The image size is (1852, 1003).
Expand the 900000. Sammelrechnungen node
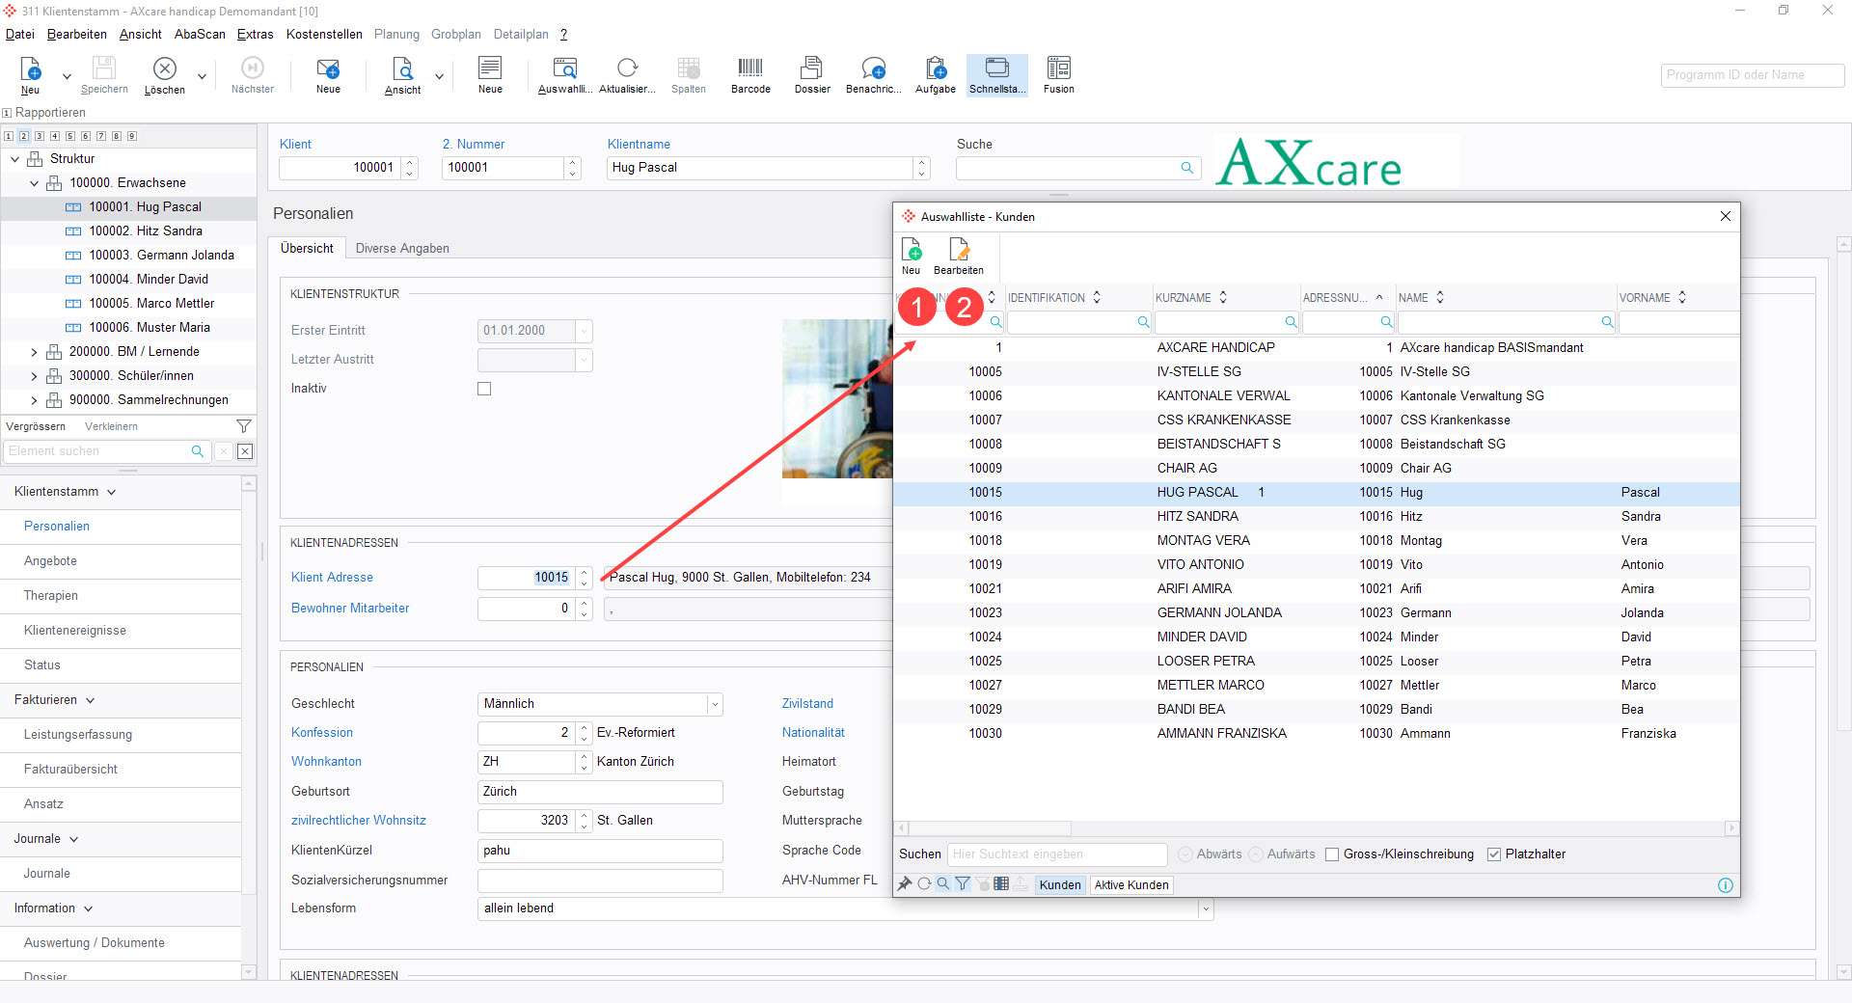click(x=34, y=400)
